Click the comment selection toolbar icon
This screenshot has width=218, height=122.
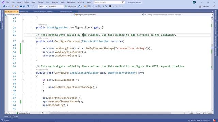point(103,6)
